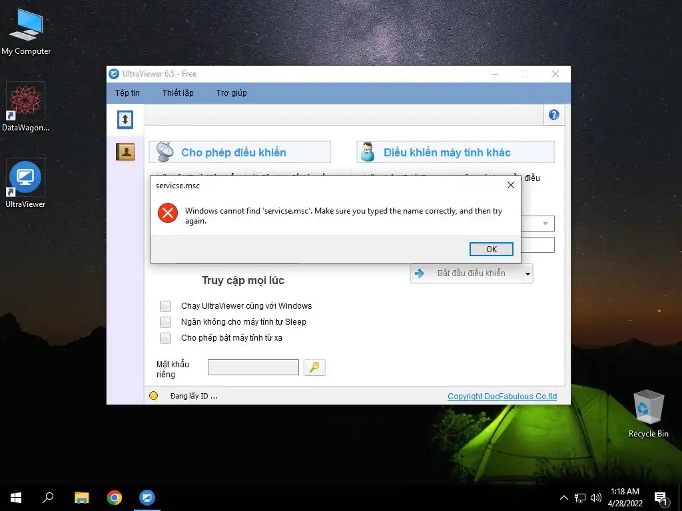The image size is (682, 511).
Task: Open the contacts sidebar icon in UltraViewer
Action: 125,152
